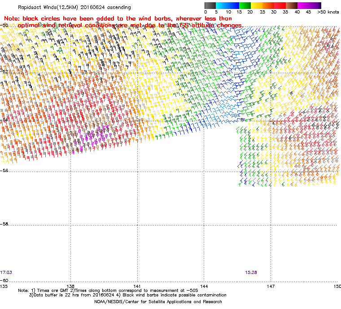
Task: Click the latitude label -60
Action: (4, 280)
